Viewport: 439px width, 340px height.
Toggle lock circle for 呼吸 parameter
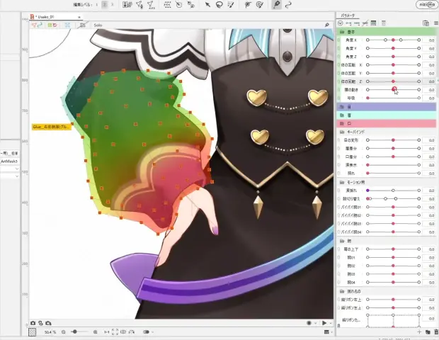[x=338, y=98]
